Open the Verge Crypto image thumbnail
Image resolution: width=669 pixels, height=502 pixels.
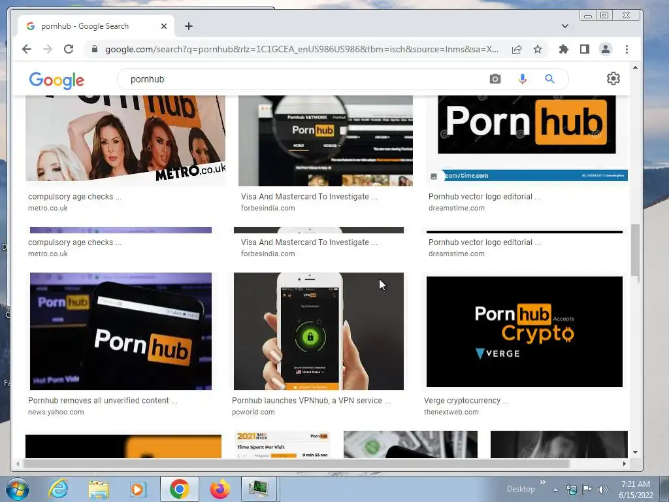coord(525,331)
